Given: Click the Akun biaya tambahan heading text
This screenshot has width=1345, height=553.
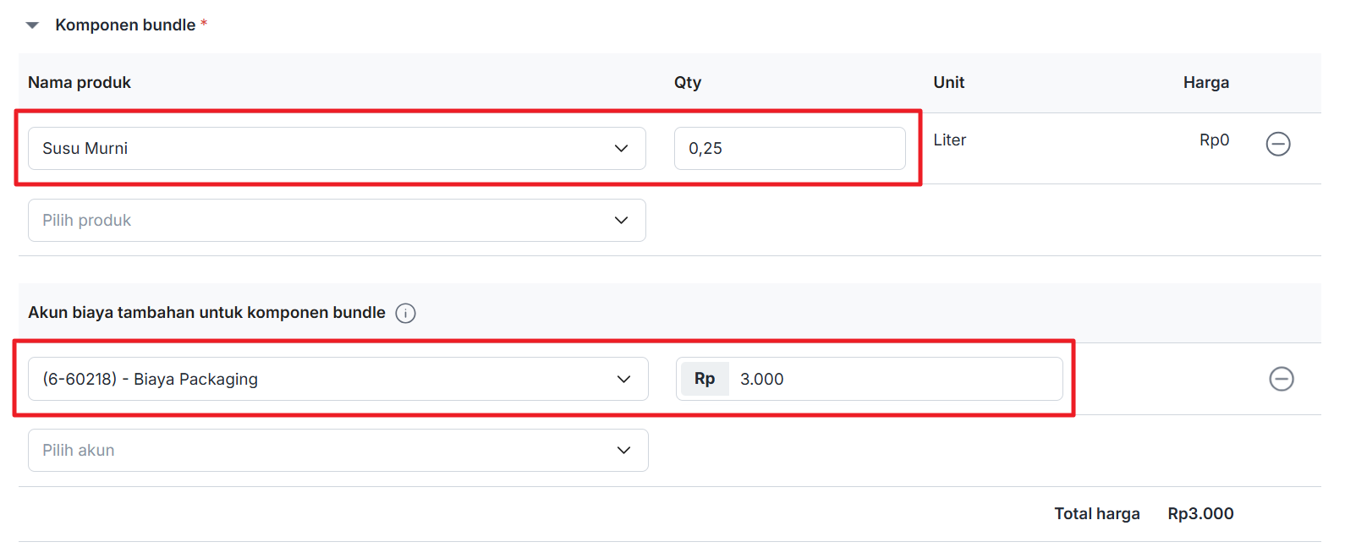Looking at the screenshot, I should (x=206, y=313).
